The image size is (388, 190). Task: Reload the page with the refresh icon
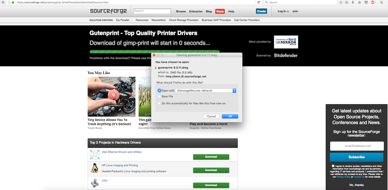coord(259,2)
